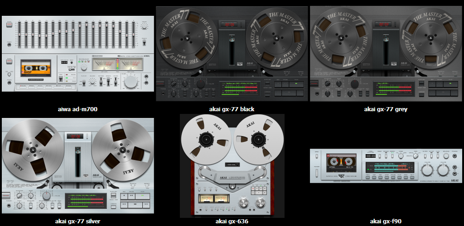This screenshot has width=464, height=226.
Task: Click the left reel on akai gx-636
Action: click(206, 139)
